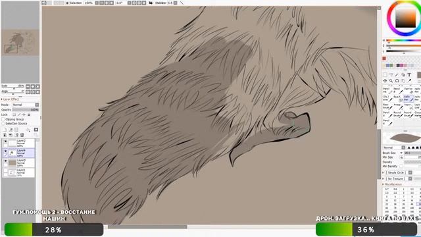Select the Bucket fill tool preset
This screenshot has height=237, width=421.
click(x=398, y=98)
